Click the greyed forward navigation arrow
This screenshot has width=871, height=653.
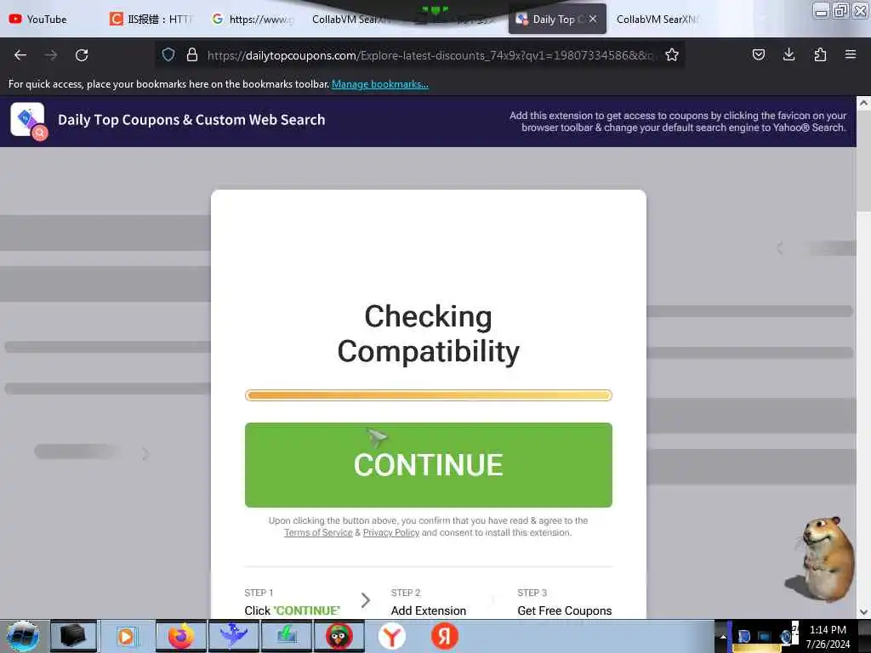50,55
